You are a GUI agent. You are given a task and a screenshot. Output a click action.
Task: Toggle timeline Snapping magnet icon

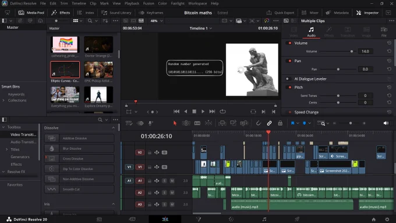[258, 123]
